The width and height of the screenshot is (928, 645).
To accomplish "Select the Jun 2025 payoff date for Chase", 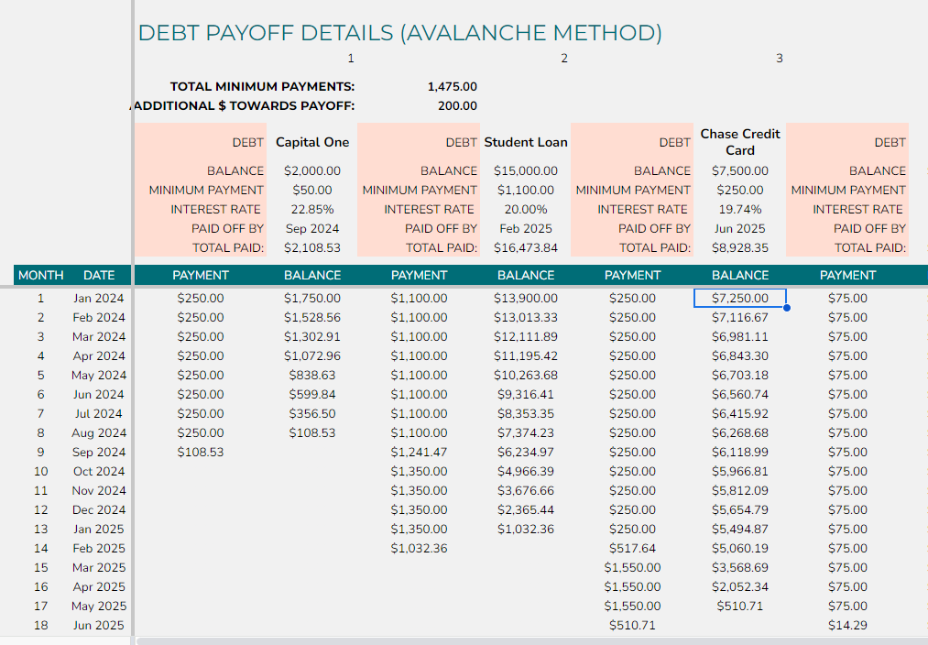I will pyautogui.click(x=739, y=228).
